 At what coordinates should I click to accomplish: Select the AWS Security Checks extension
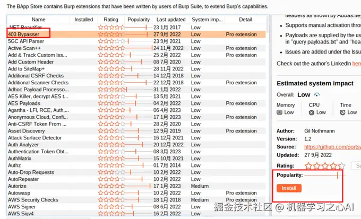coord(136,200)
